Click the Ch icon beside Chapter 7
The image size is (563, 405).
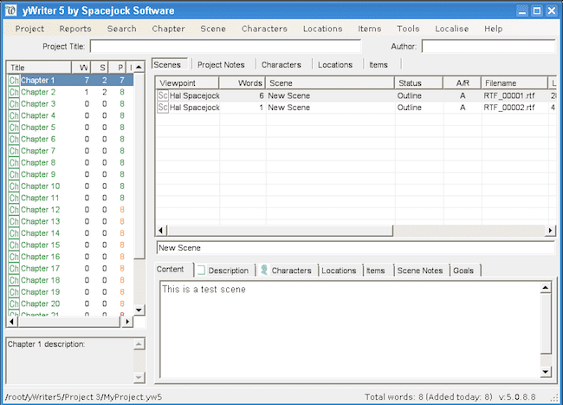[x=14, y=151]
